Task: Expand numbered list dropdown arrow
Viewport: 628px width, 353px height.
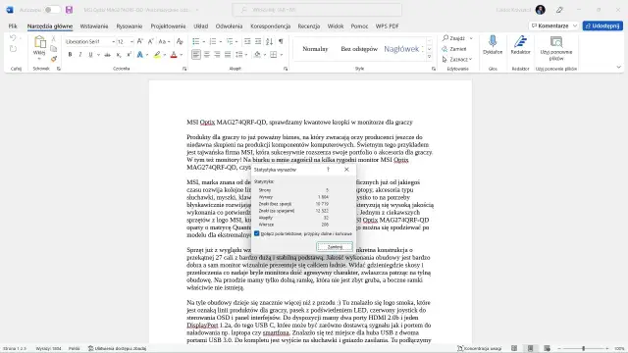Action: 220,41
